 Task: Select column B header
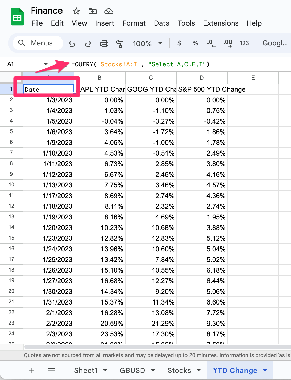[x=100, y=78]
